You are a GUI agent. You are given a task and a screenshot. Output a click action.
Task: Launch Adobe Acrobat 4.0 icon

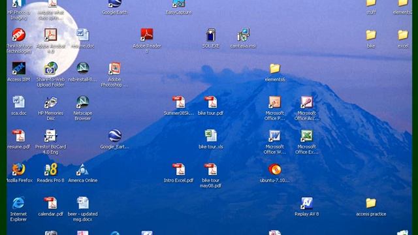[x=51, y=35]
